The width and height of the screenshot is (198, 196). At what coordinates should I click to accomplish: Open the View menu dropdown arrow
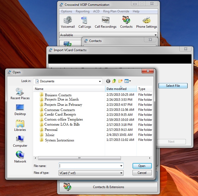point(130,81)
